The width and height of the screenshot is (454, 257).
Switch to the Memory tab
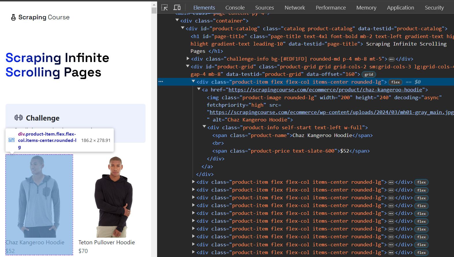click(366, 8)
